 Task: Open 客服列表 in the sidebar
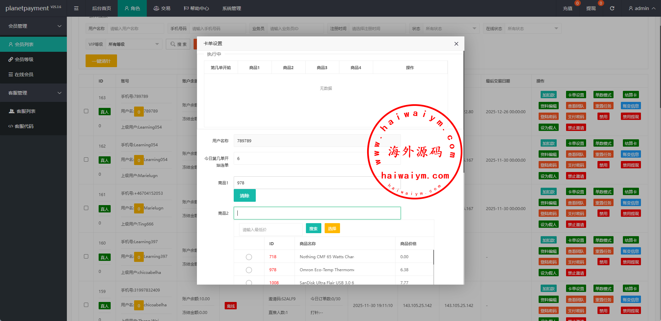click(x=26, y=111)
